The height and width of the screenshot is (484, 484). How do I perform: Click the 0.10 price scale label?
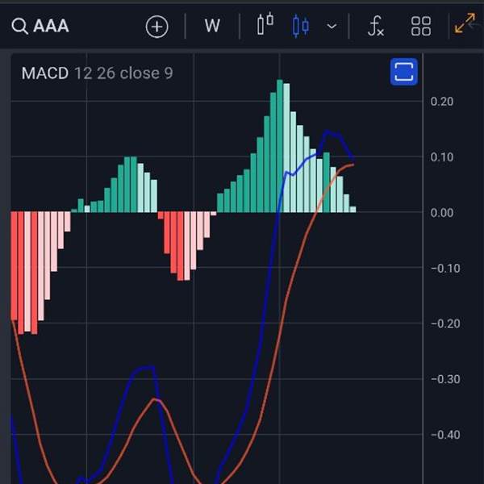(442, 157)
